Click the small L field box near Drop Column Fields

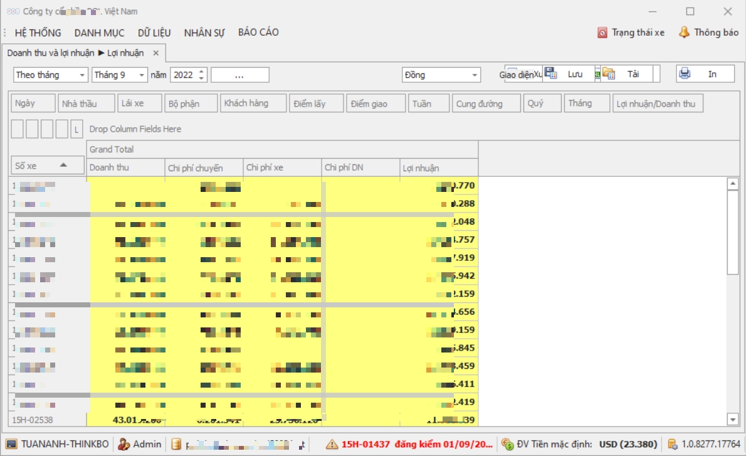coord(76,129)
